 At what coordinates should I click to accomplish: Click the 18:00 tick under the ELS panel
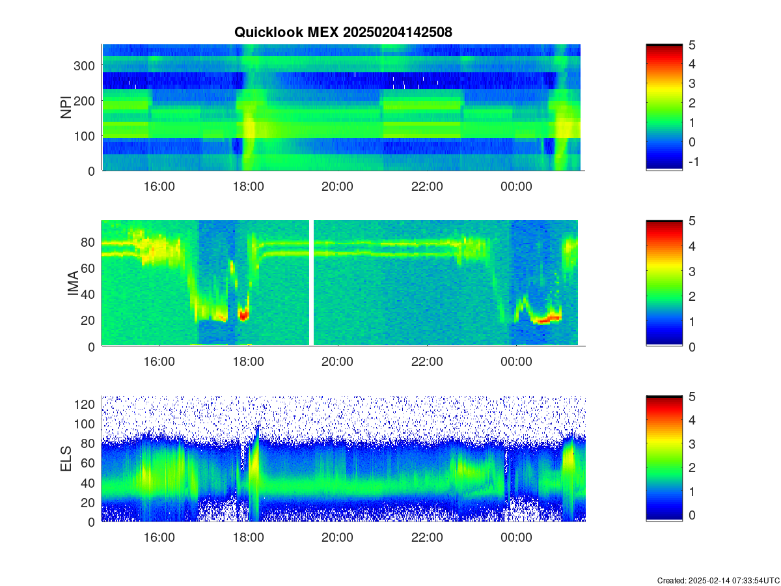click(x=248, y=537)
